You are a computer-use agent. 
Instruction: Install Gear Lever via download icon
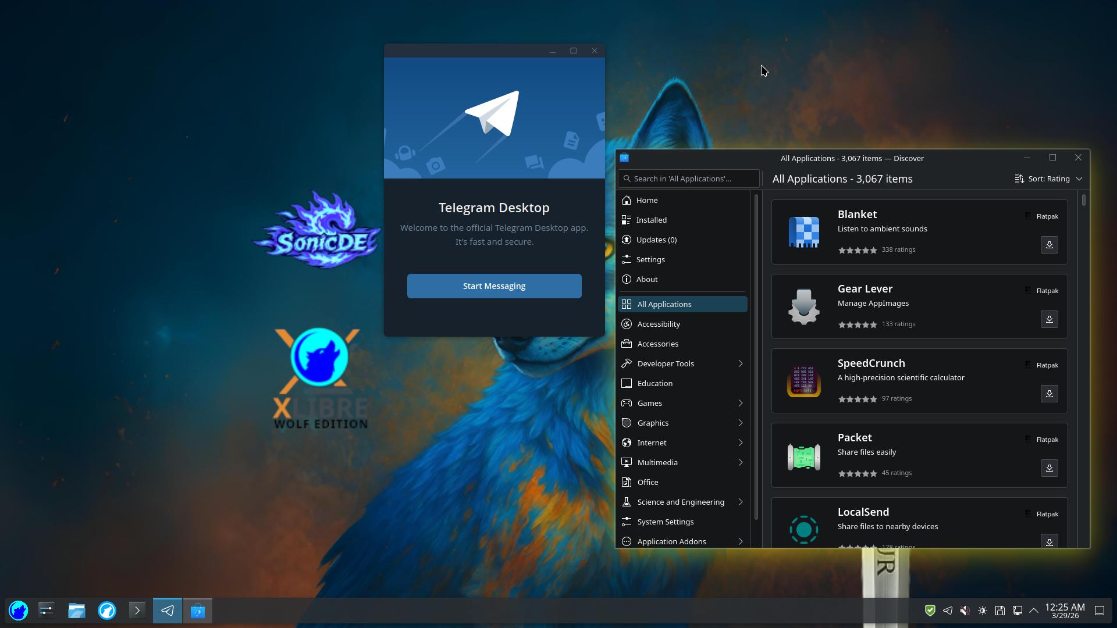click(1049, 319)
